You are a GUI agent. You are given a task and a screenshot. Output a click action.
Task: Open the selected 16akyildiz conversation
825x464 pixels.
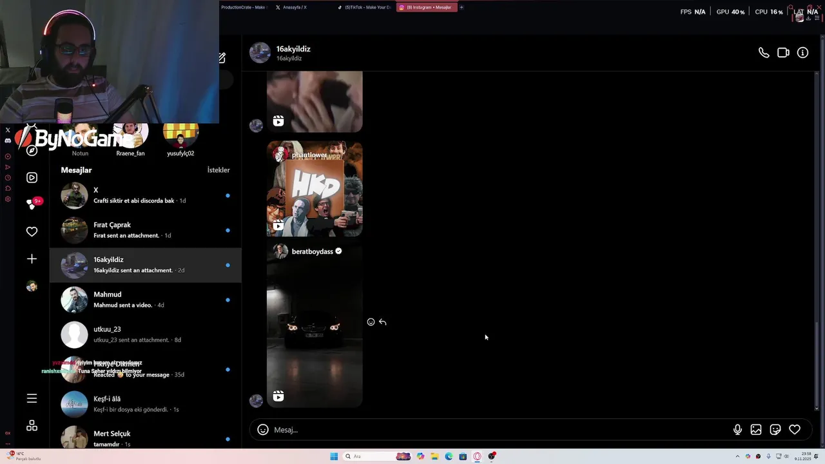click(146, 265)
